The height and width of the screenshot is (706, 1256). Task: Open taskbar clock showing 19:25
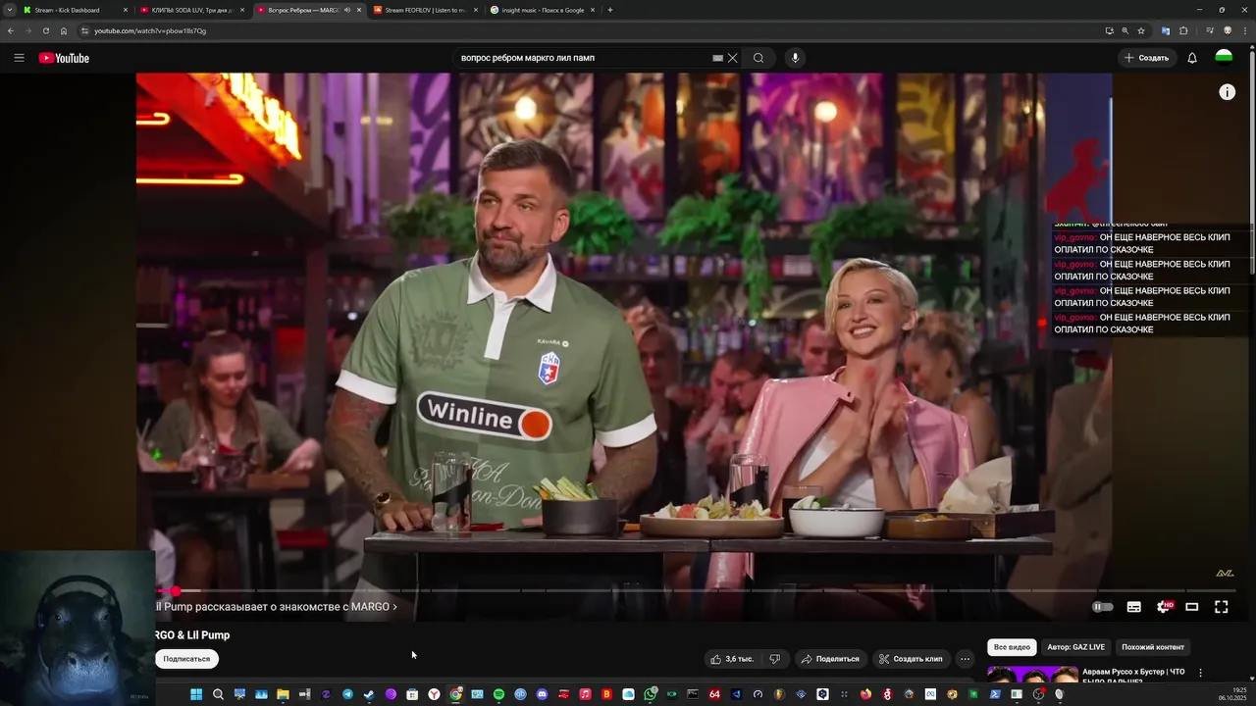1232,694
